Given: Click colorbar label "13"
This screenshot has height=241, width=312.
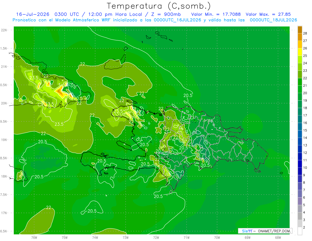Looking at the screenshot, I should coord(305,145).
